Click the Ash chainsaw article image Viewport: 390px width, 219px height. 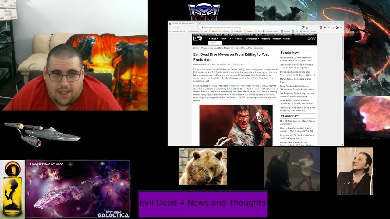click(x=236, y=125)
